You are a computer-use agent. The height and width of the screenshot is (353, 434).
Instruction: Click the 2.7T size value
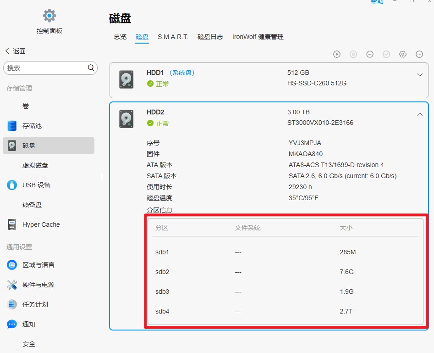point(346,311)
